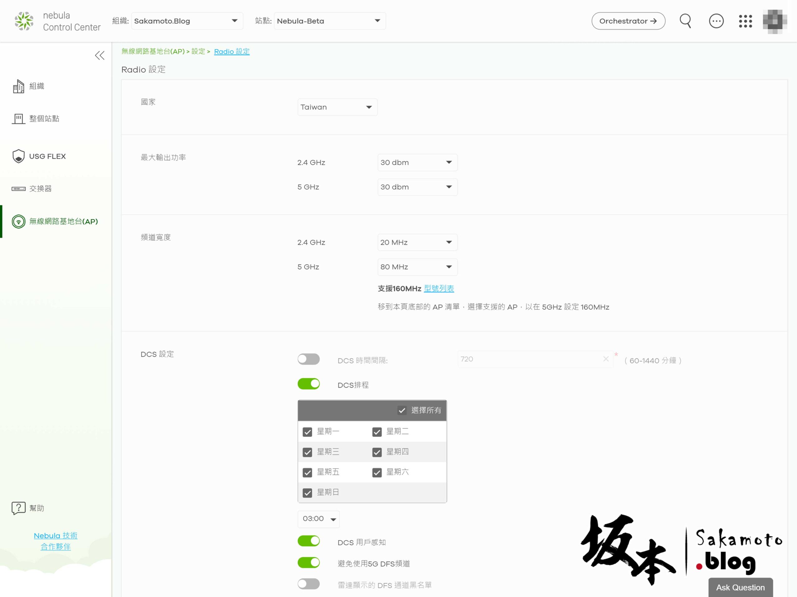Click the 無線網路基地台(AP) breadcrumb
This screenshot has width=797, height=597.
click(153, 52)
